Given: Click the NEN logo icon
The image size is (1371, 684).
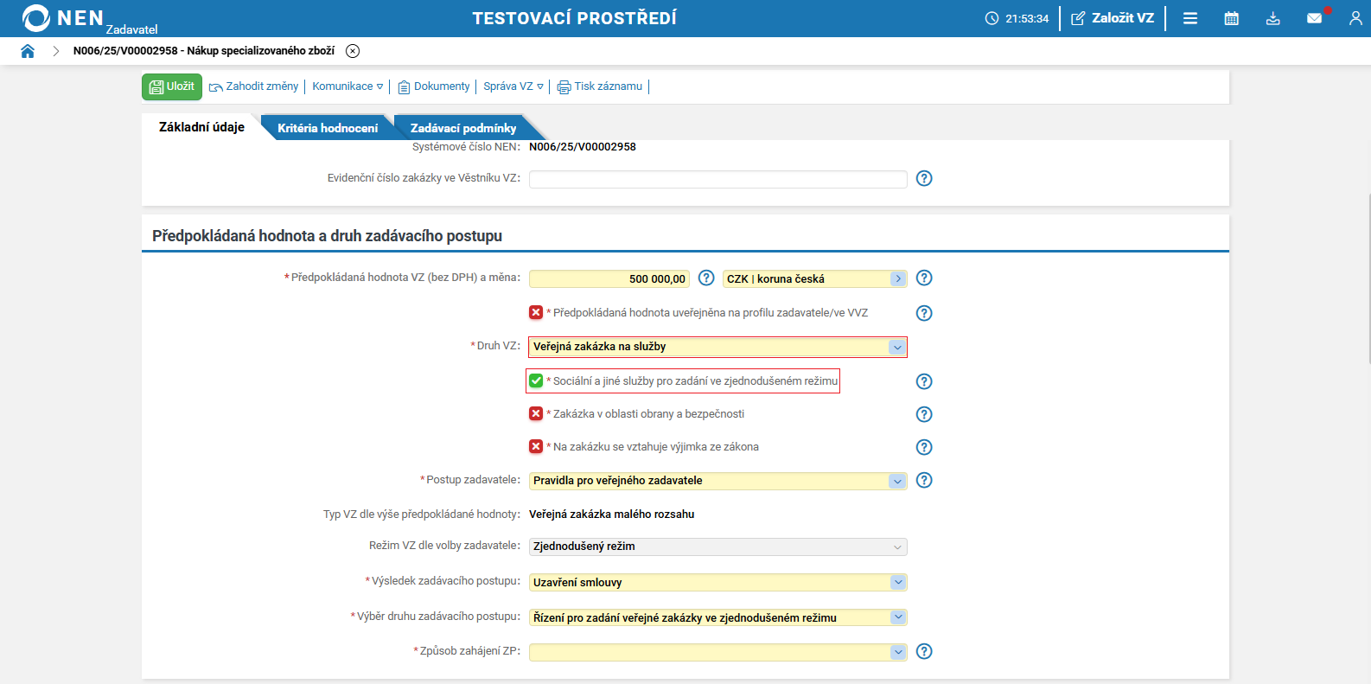Looking at the screenshot, I should pos(35,18).
